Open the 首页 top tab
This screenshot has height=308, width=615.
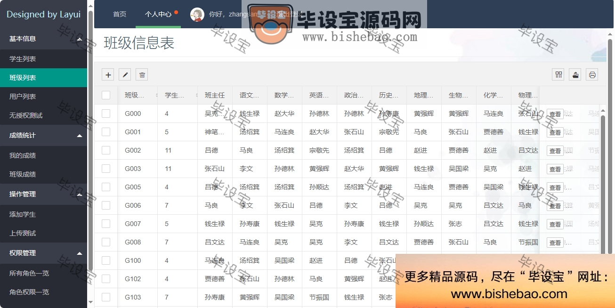120,14
